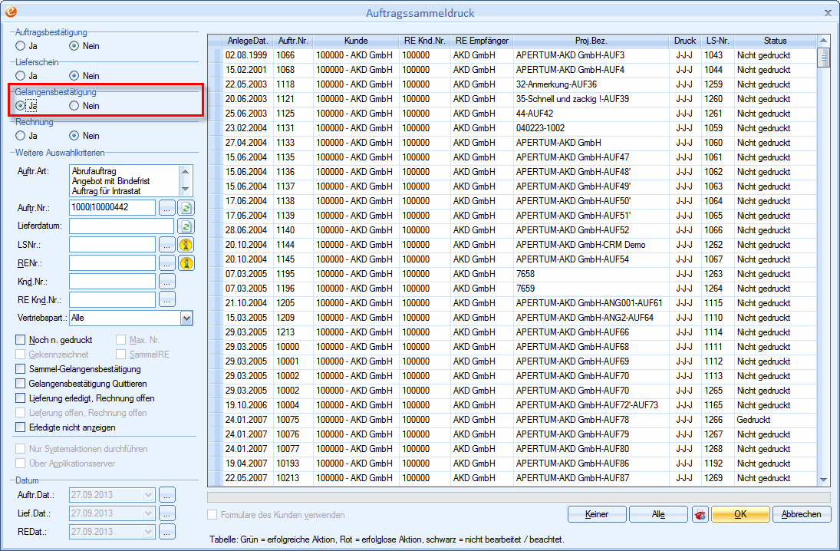The width and height of the screenshot is (840, 551).
Task: Click table scrollbar up arrow
Action: (x=823, y=41)
